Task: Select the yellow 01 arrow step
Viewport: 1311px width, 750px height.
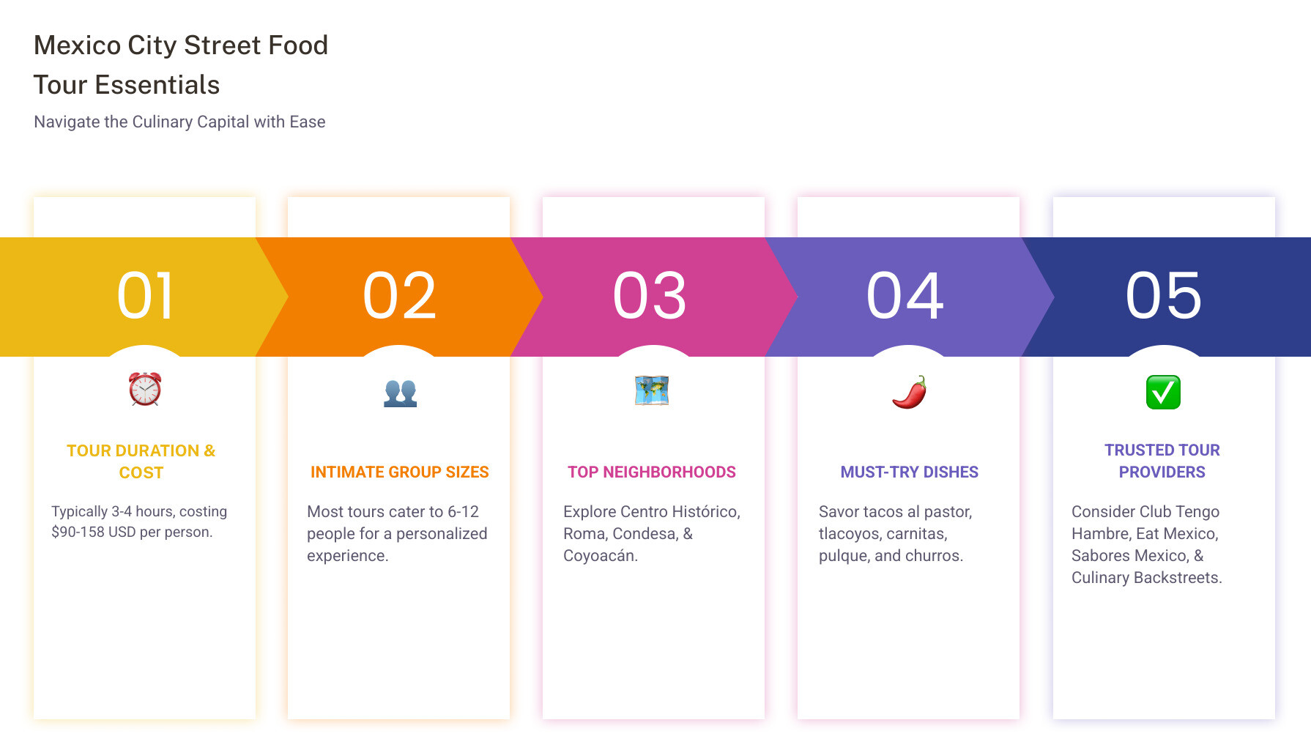Action: pyautogui.click(x=145, y=296)
